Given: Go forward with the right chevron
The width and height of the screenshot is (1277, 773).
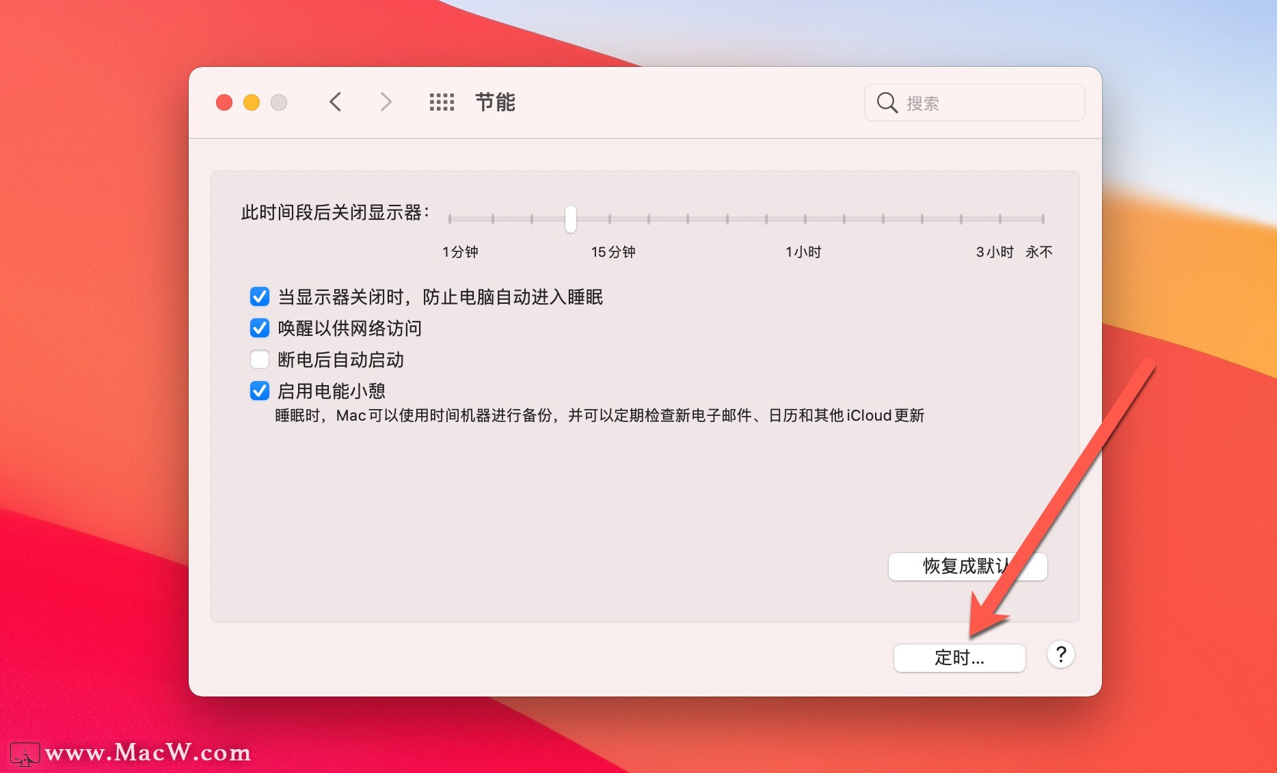Looking at the screenshot, I should pos(386,102).
